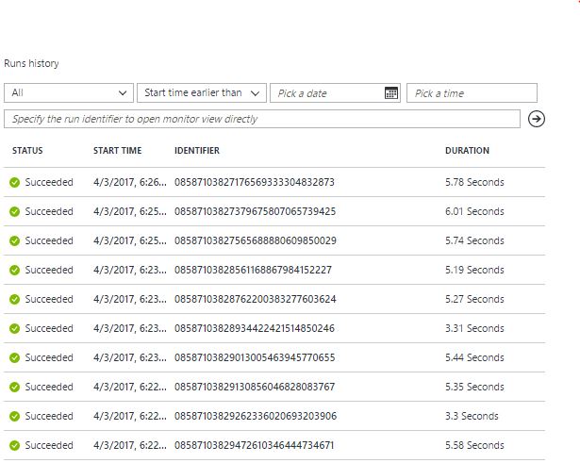Click green check icon of 5.35 Seconds run
The height and width of the screenshot is (463, 580).
(14, 387)
